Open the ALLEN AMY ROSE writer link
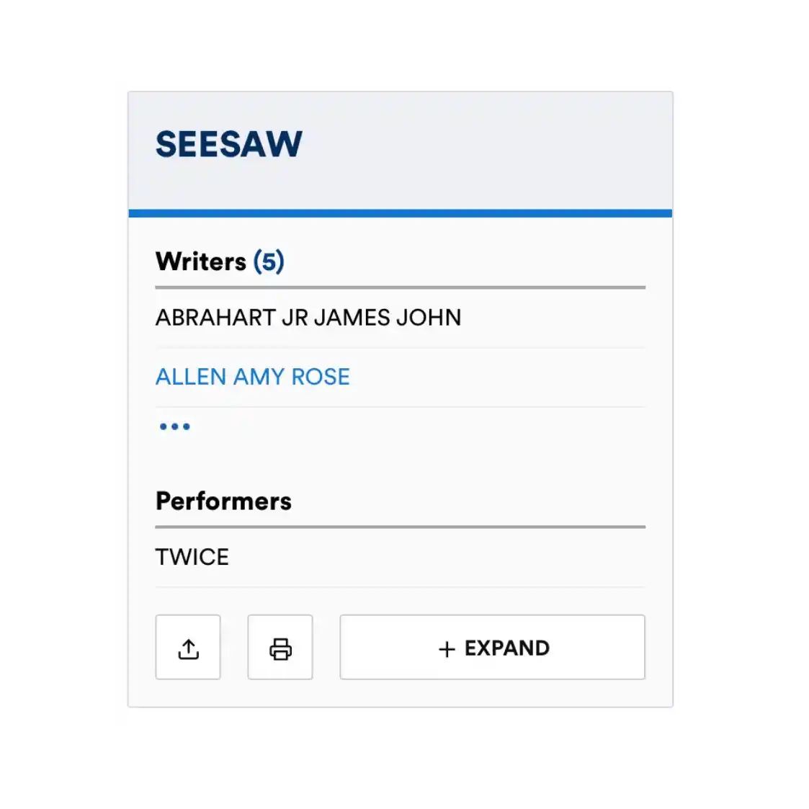This screenshot has width=809, height=809. 253,377
